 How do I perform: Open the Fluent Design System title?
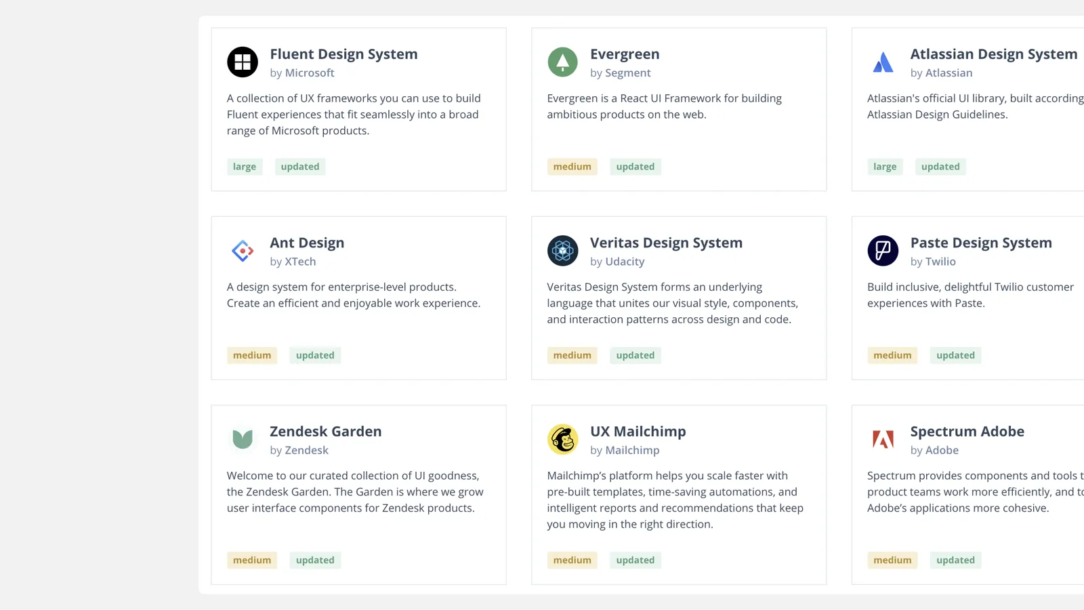pos(343,54)
